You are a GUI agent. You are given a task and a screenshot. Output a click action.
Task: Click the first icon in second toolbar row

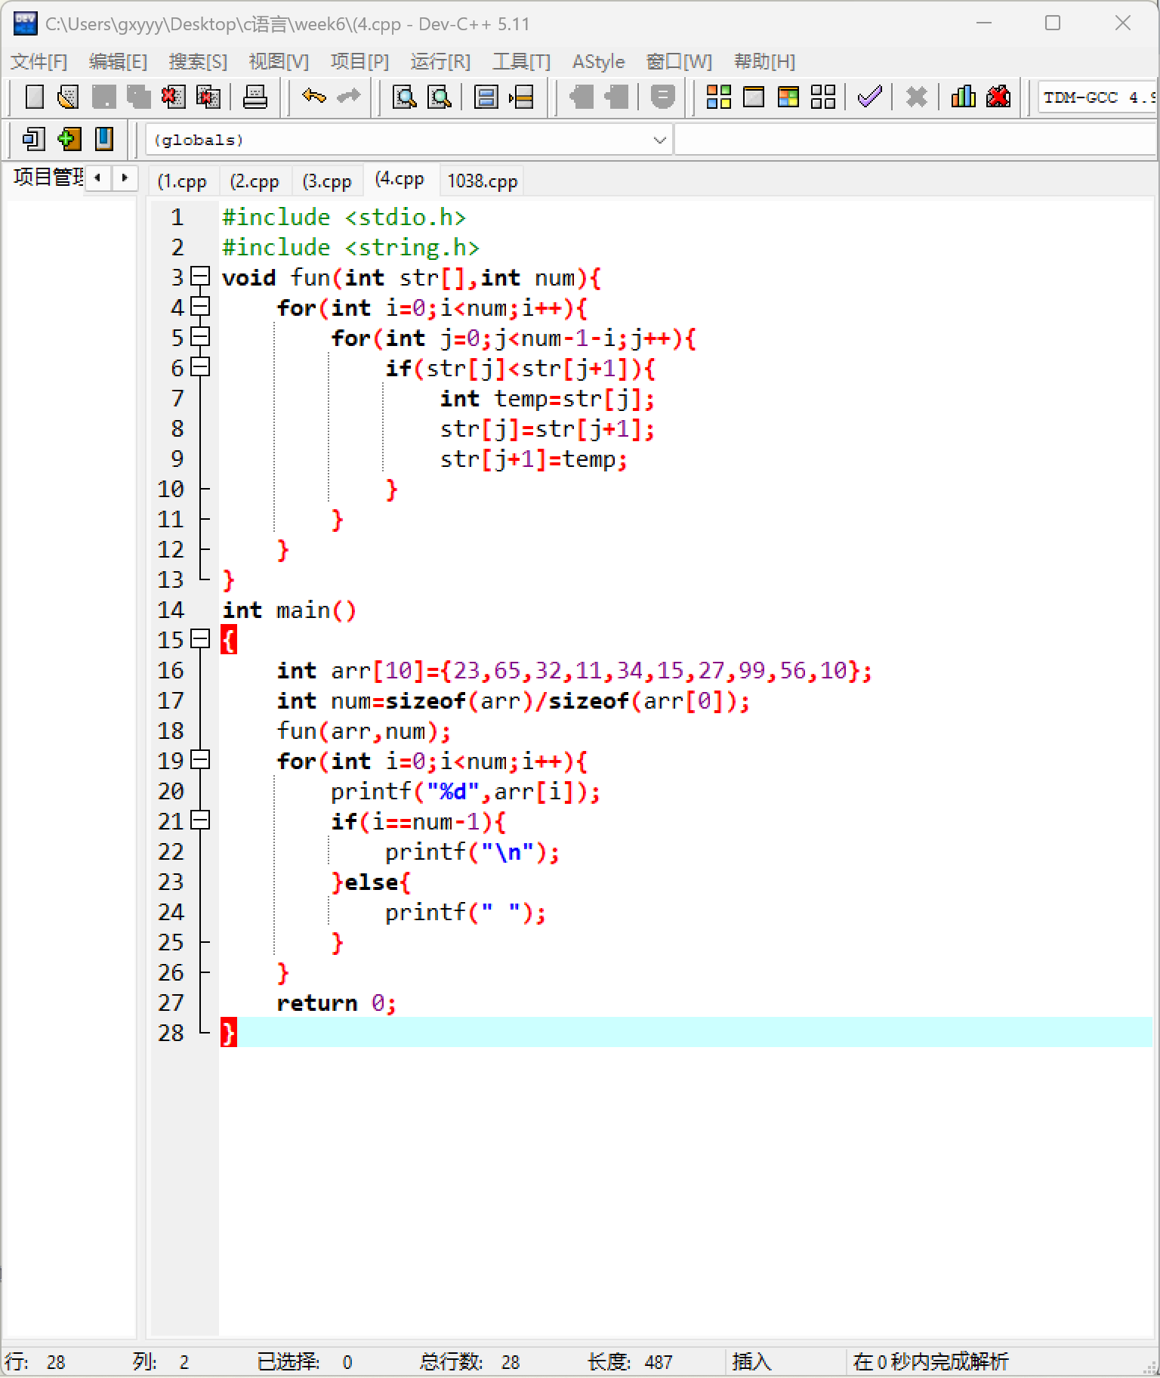point(34,139)
